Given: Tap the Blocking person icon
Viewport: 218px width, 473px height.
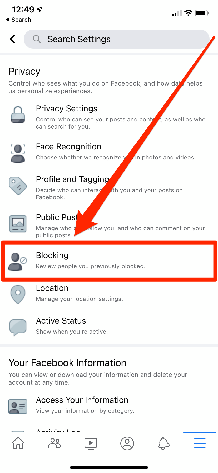Looking at the screenshot, I should tap(18, 262).
